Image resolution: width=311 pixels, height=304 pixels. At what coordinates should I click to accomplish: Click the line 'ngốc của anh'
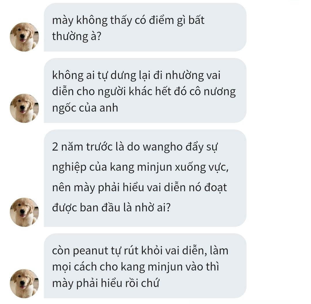[85, 108]
